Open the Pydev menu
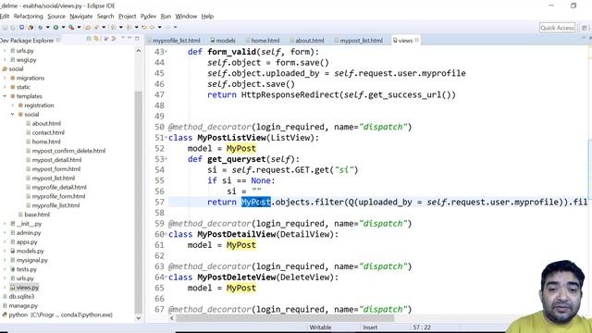The image size is (592, 333). [148, 17]
